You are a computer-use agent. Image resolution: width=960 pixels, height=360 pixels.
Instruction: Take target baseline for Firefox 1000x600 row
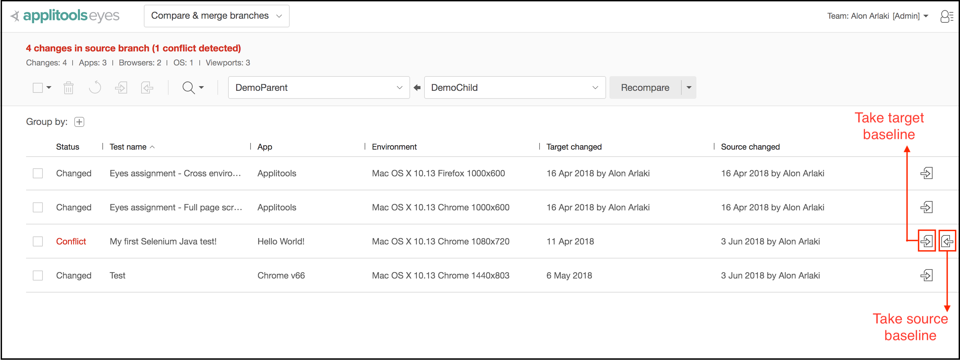click(x=926, y=173)
